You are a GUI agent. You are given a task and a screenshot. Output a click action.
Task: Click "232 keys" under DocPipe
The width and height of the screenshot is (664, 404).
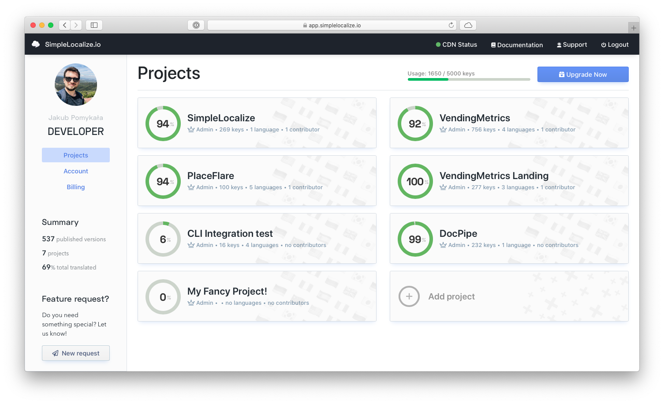484,245
